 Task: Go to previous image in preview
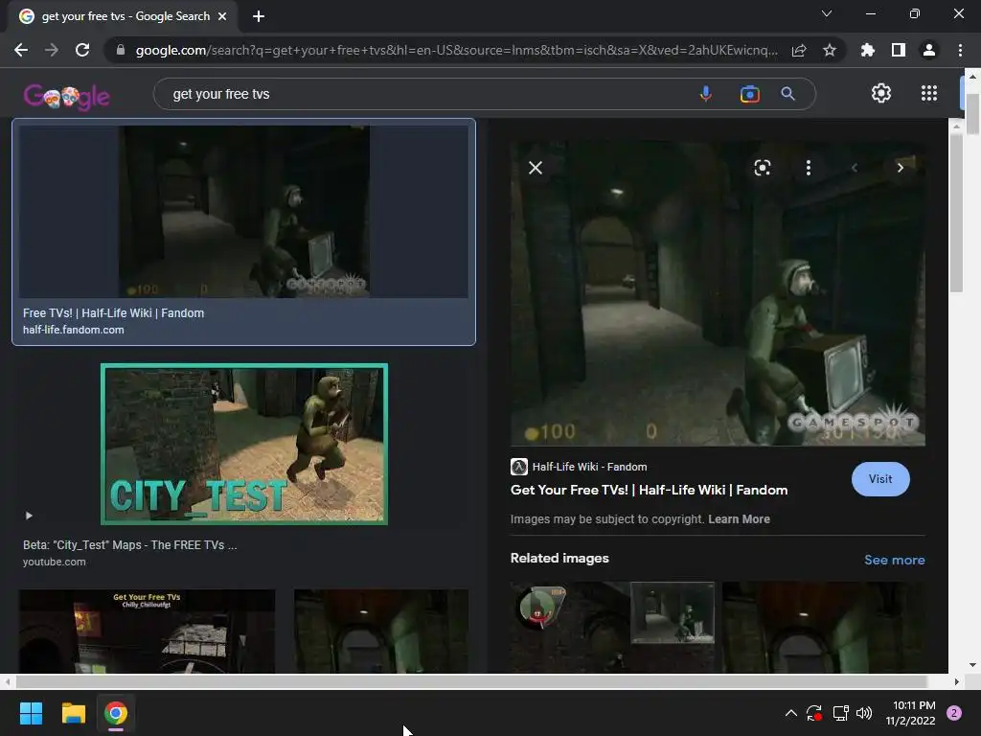pyautogui.click(x=854, y=168)
